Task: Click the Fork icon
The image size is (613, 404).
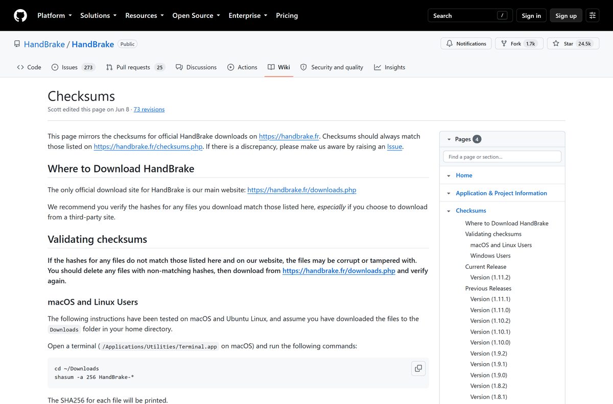Action: (504, 44)
